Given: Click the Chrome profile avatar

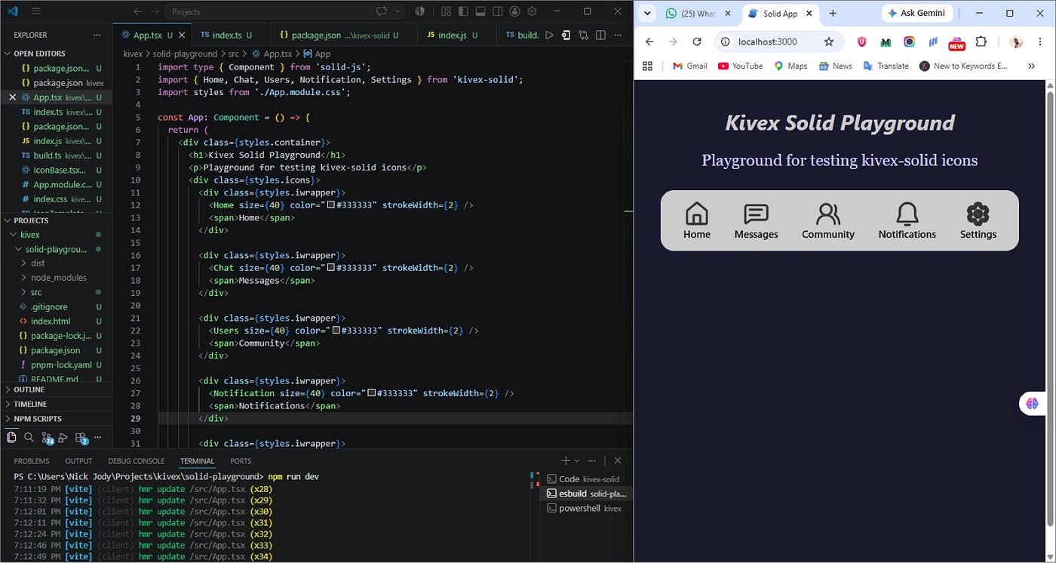Looking at the screenshot, I should coord(1016,42).
